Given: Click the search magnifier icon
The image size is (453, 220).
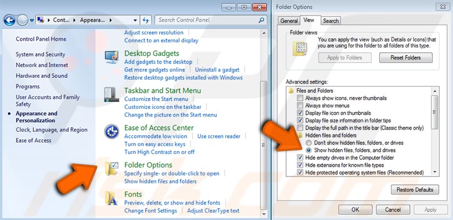Looking at the screenshot, I should 261,20.
